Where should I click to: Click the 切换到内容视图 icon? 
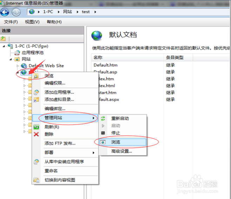click(36, 180)
